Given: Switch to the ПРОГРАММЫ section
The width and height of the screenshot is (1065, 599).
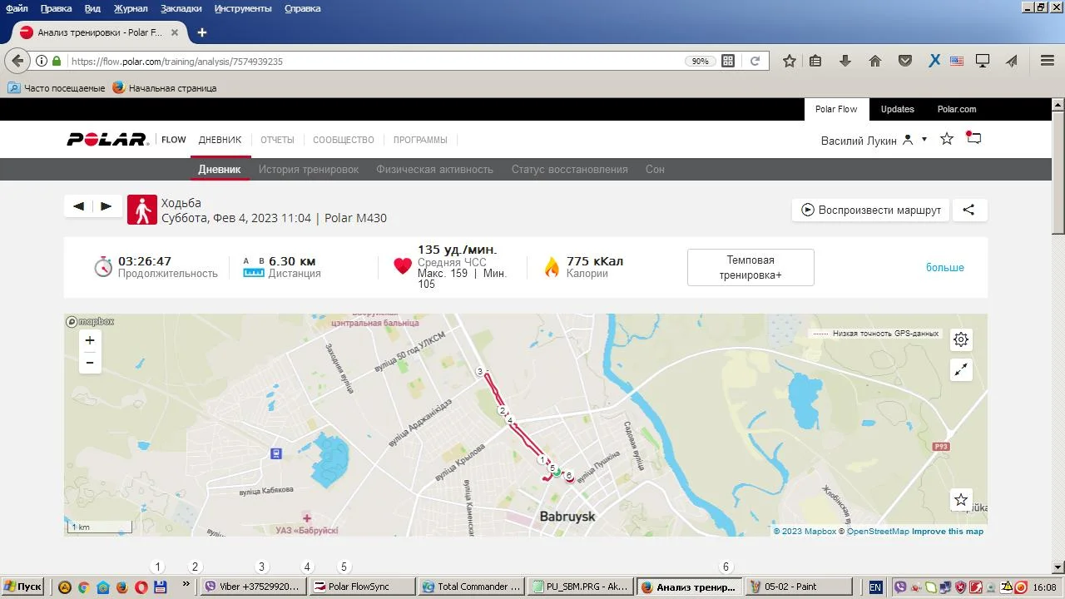Looking at the screenshot, I should [420, 140].
